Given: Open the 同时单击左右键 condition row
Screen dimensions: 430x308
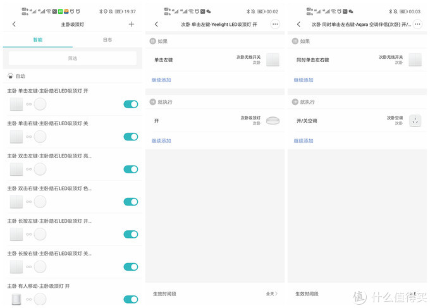Looking at the screenshot, I should pos(357,60).
